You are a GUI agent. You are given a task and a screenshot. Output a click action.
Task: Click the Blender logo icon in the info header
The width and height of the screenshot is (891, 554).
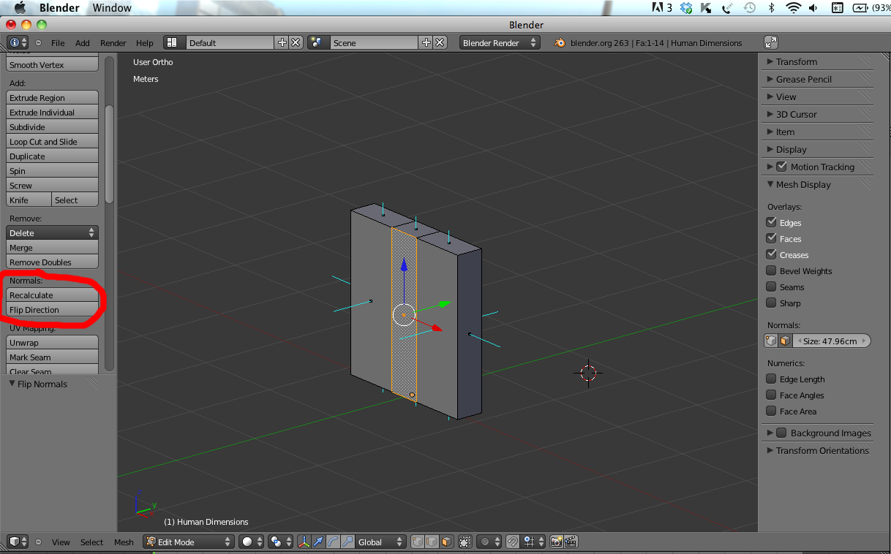[x=560, y=43]
